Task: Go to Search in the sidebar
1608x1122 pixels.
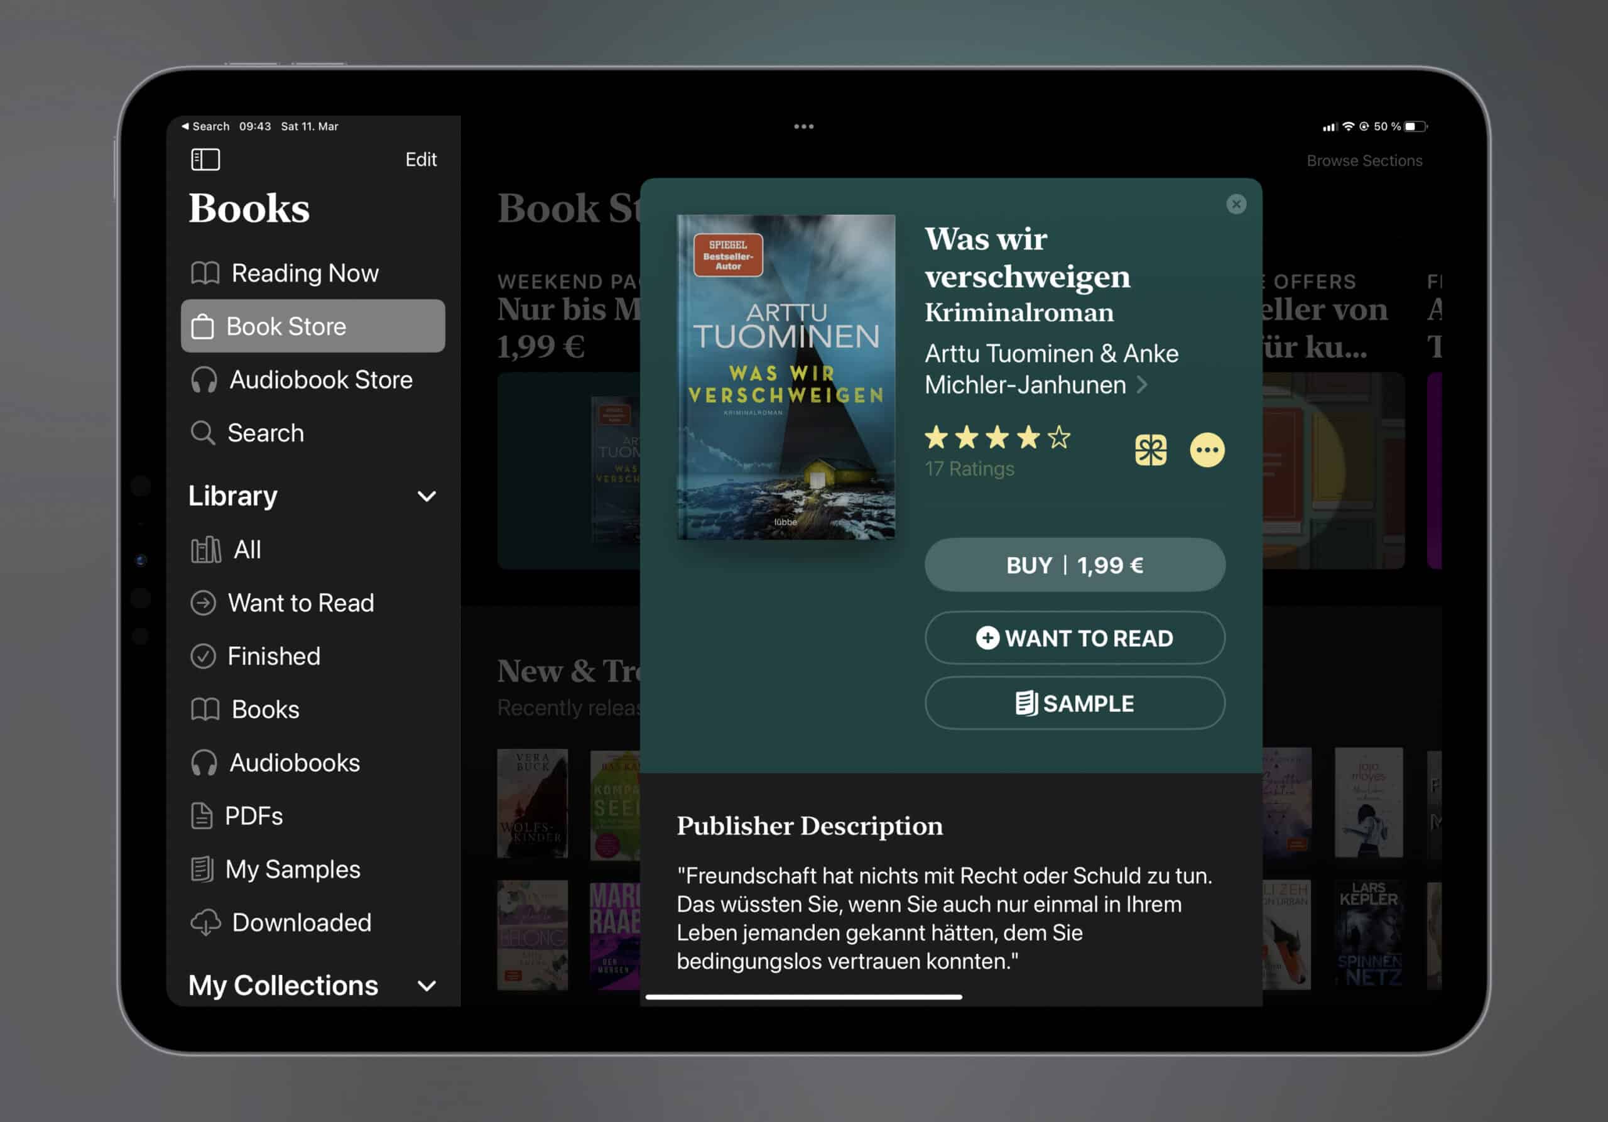Action: (313, 433)
